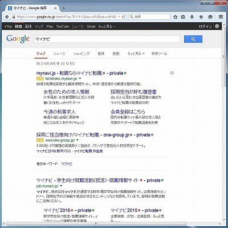Open URL bar history dropdown arrow
The width and height of the screenshot is (228, 228).
(119, 17)
